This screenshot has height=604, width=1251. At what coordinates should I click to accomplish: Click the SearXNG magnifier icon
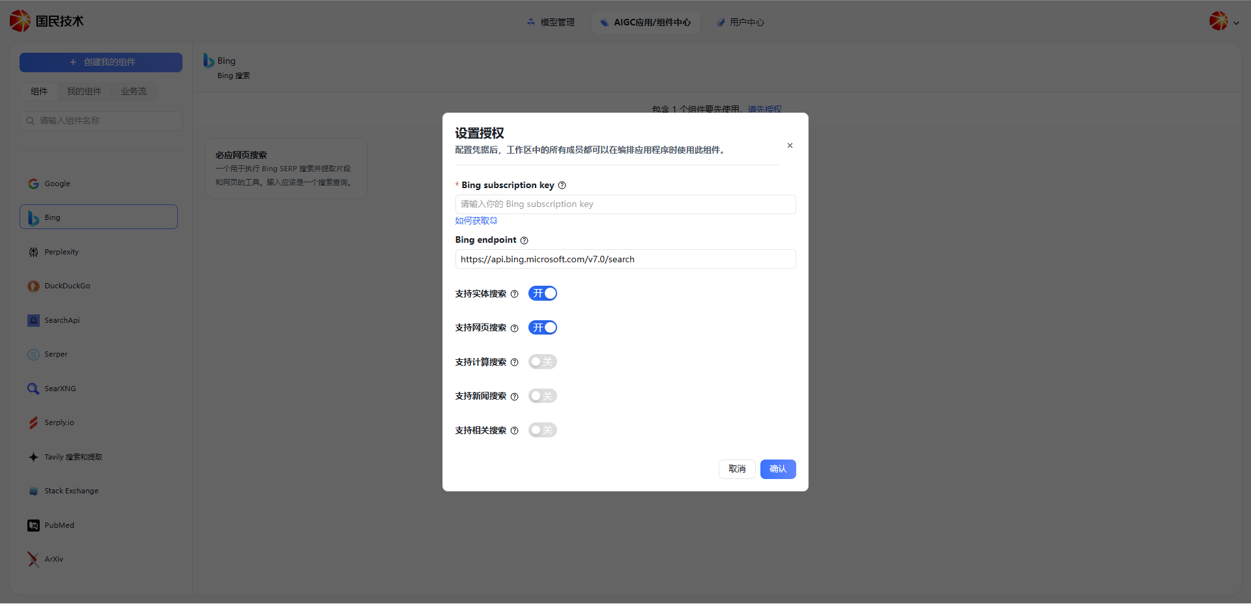click(33, 389)
